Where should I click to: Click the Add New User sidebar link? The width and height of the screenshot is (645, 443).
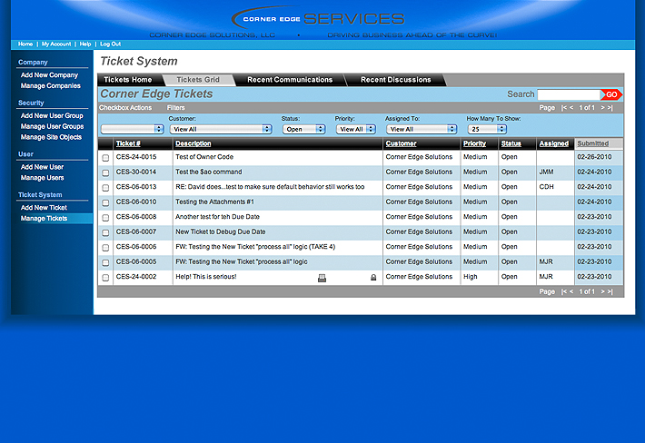point(42,167)
